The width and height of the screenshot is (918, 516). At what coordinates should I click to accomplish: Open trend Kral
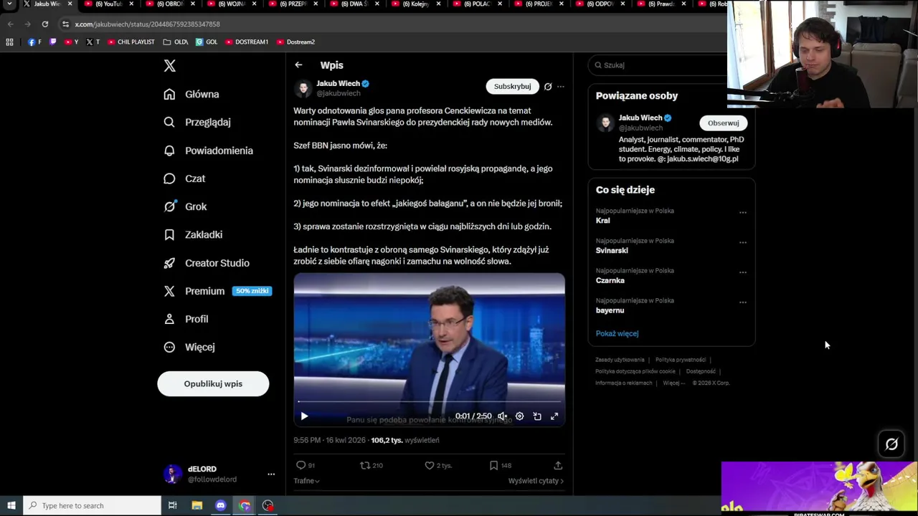click(x=602, y=221)
